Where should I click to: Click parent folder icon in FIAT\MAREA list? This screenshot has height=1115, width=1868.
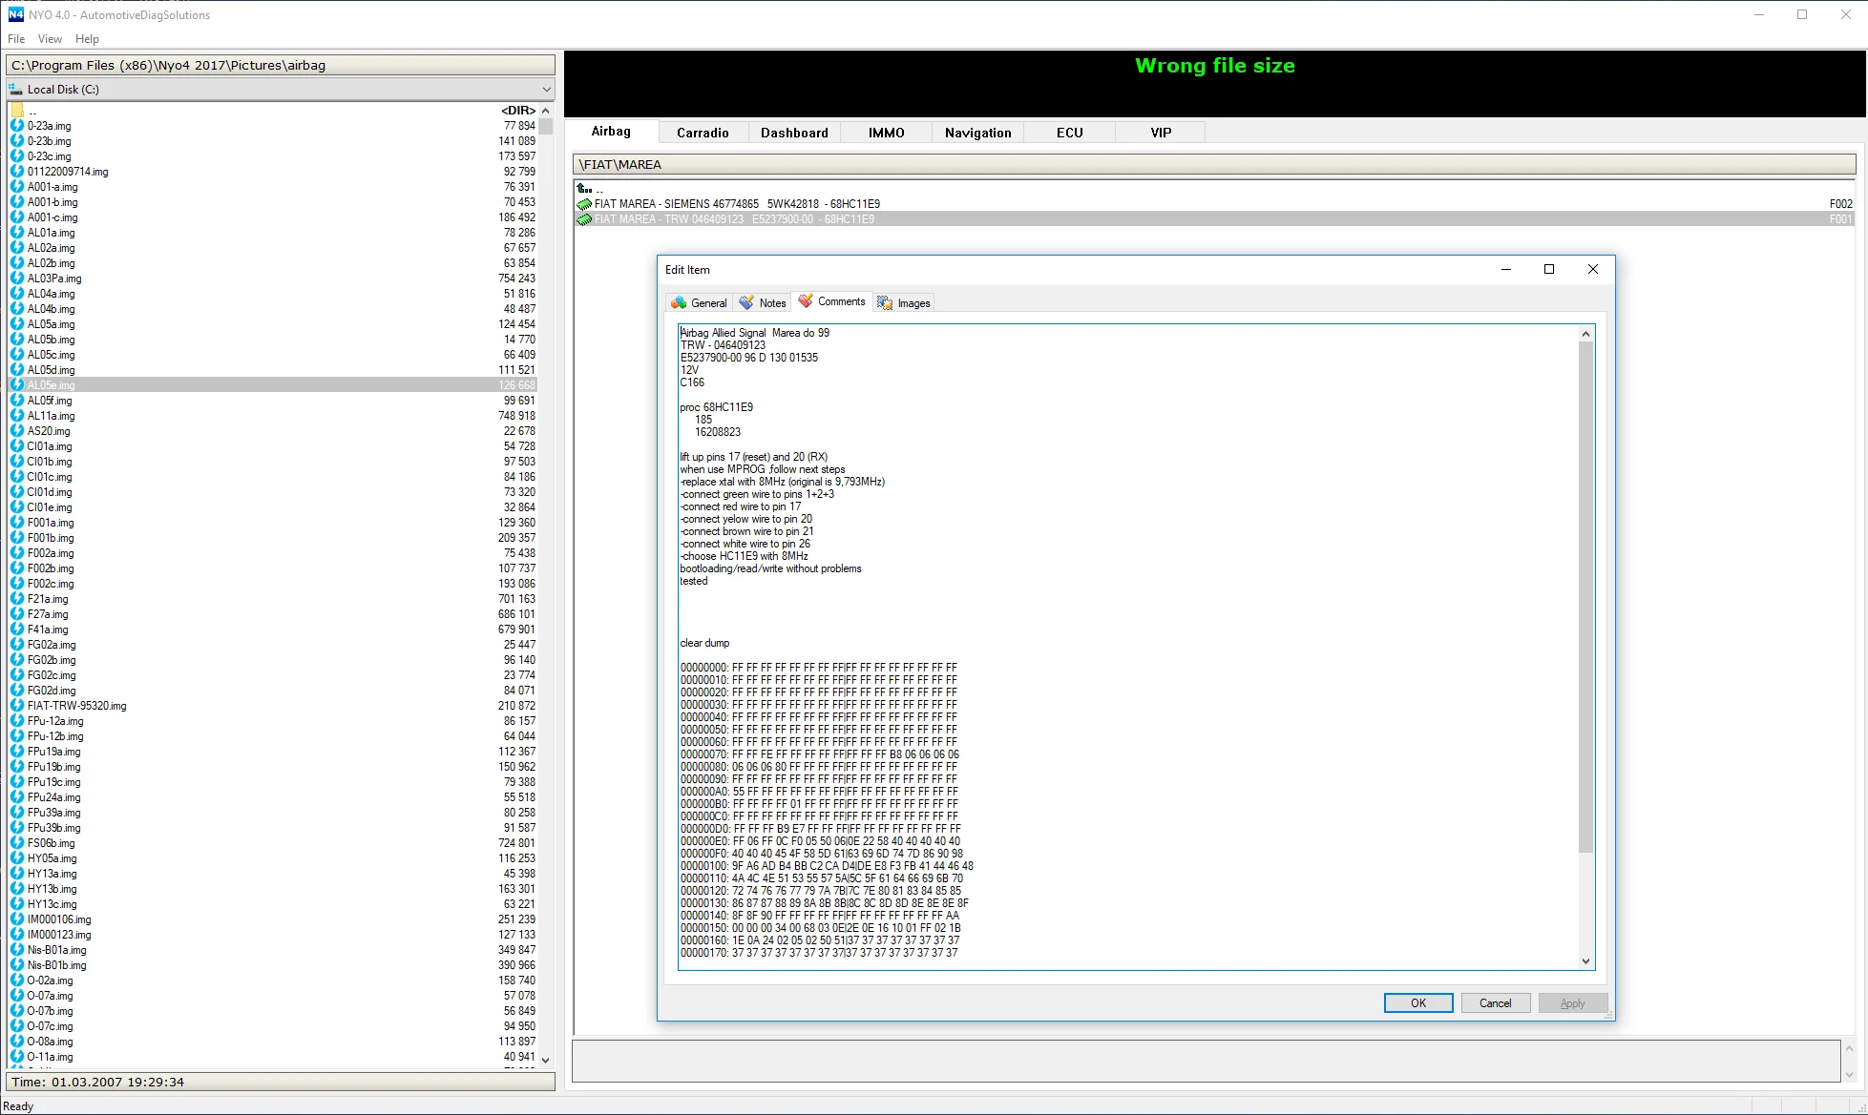coord(584,189)
